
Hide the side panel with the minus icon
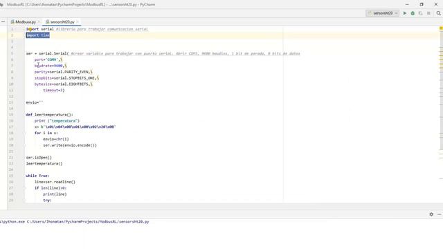pos(3,21)
